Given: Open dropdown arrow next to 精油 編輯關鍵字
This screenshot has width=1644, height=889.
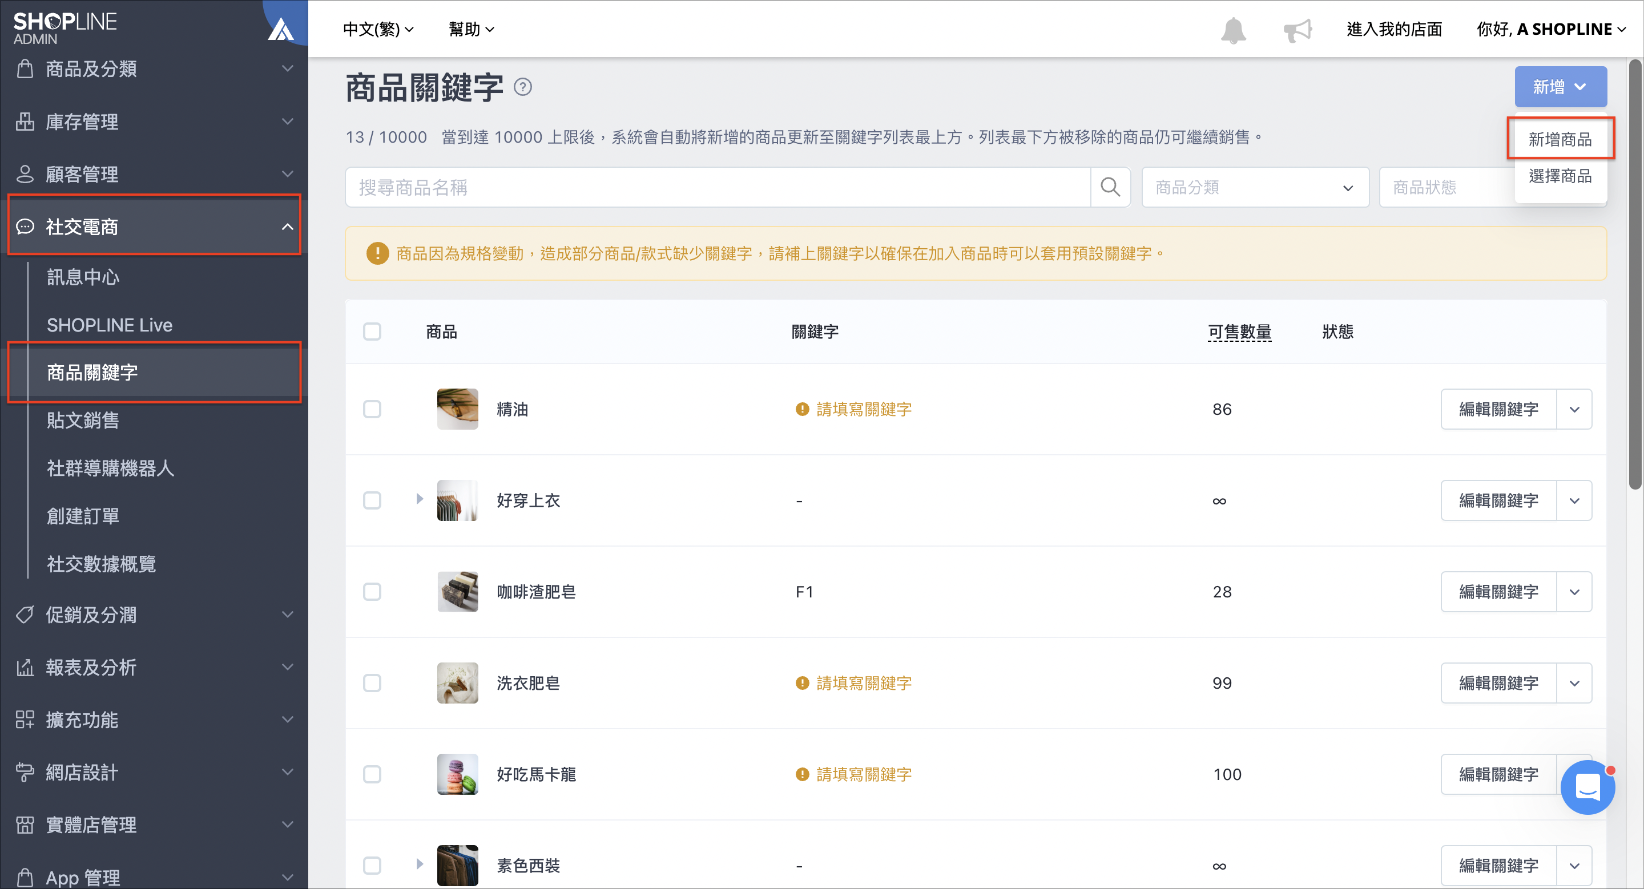Looking at the screenshot, I should 1574,409.
